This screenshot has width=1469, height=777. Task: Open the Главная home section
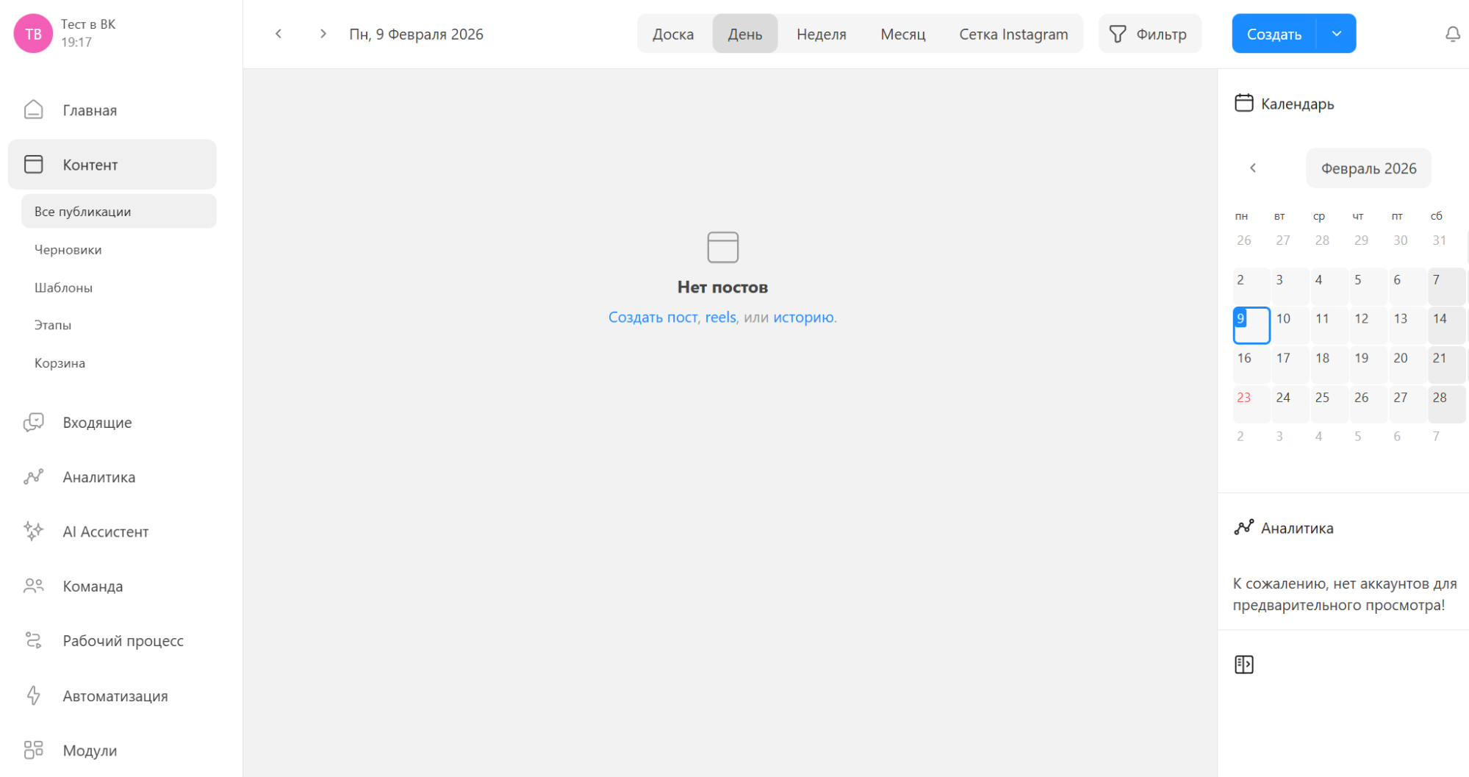coord(89,110)
